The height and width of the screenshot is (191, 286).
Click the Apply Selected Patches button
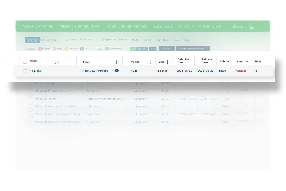(193, 48)
